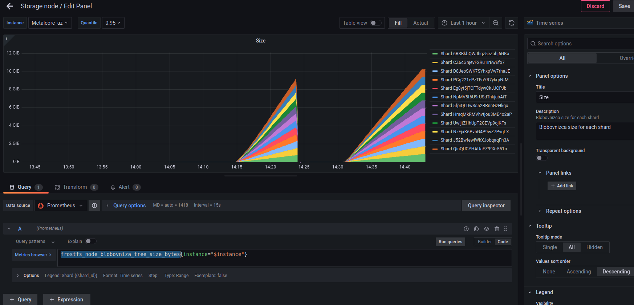Switch to the Alert tab
Image resolution: width=634 pixels, height=305 pixels.
(x=125, y=187)
